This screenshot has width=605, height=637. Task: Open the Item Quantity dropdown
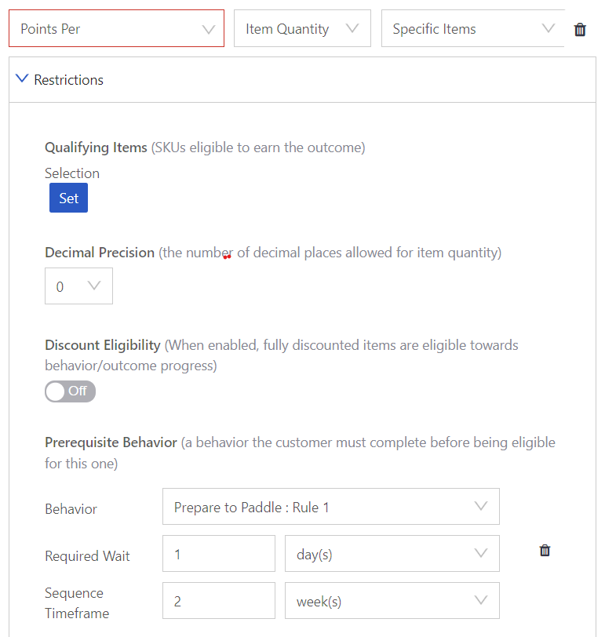click(x=302, y=28)
